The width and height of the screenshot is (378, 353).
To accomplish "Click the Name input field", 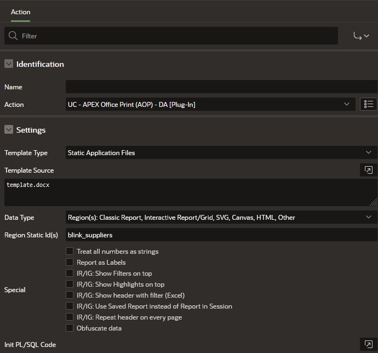I will (x=221, y=87).
